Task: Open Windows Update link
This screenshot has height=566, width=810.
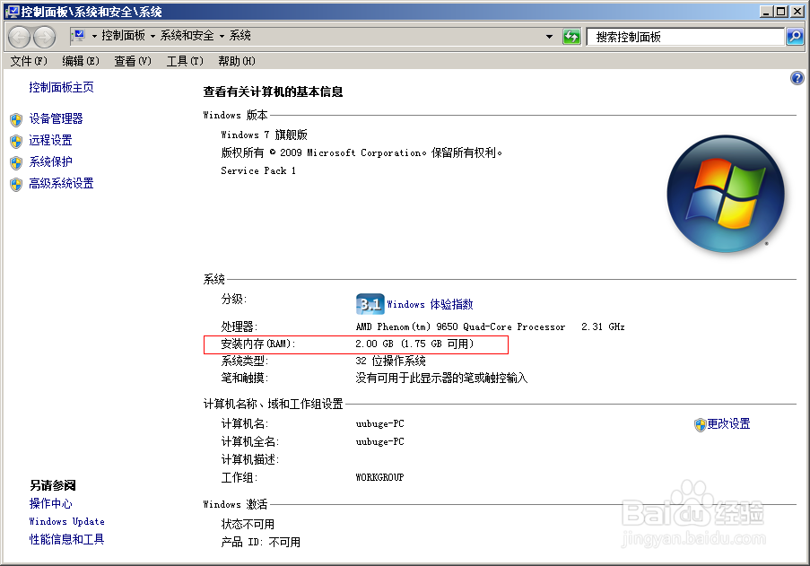Action: [66, 521]
